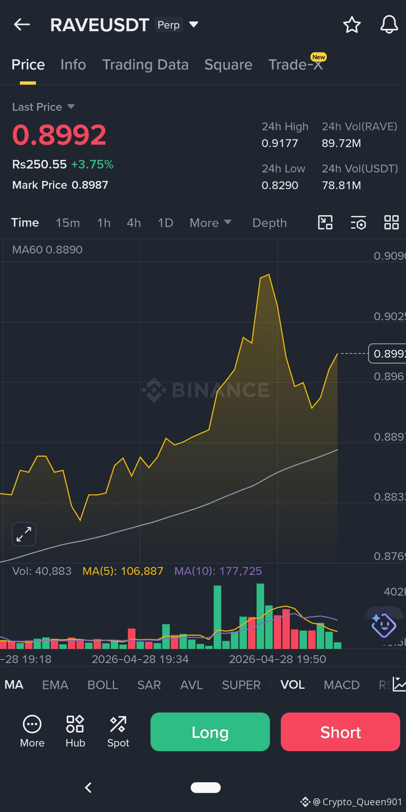
Task: Open the Trading Data tab
Action: (x=145, y=65)
